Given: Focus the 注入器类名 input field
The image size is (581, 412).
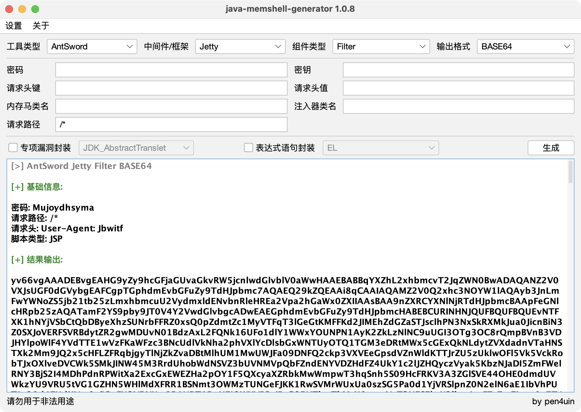Looking at the screenshot, I should click(x=458, y=106).
